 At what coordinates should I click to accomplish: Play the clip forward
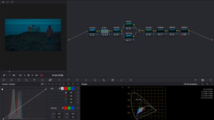click(32, 75)
